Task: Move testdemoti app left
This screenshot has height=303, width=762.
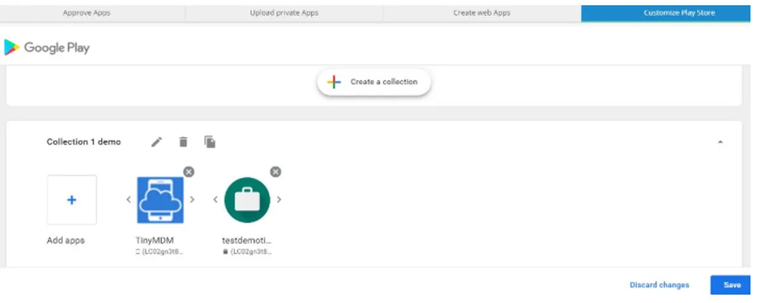Action: (215, 200)
